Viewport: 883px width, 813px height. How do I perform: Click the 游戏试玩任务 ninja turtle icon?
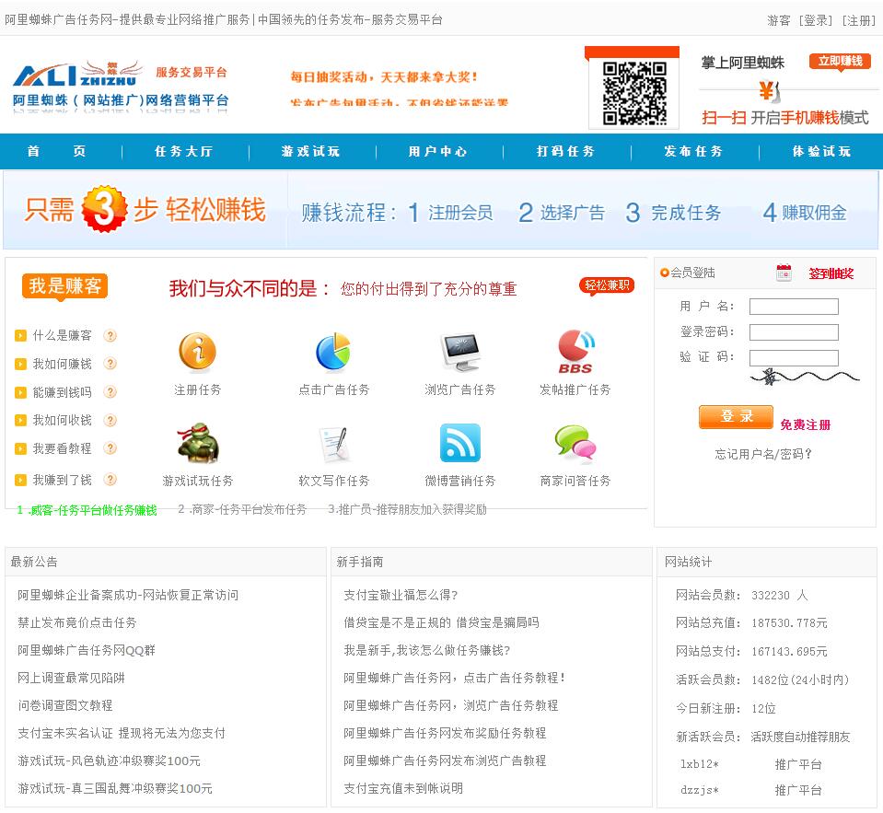click(198, 444)
